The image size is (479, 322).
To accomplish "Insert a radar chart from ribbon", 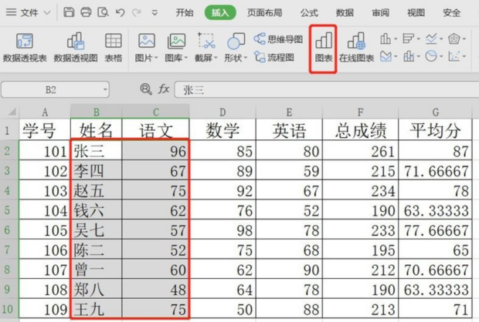I will pyautogui.click(x=457, y=39).
